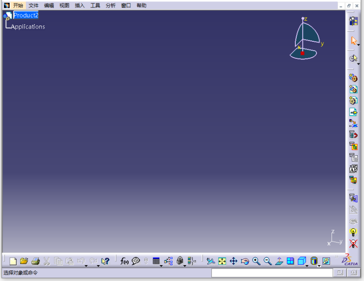364x281 pixels.
Task: Expand the Isometric View dropdown arrow
Action: tap(307, 266)
